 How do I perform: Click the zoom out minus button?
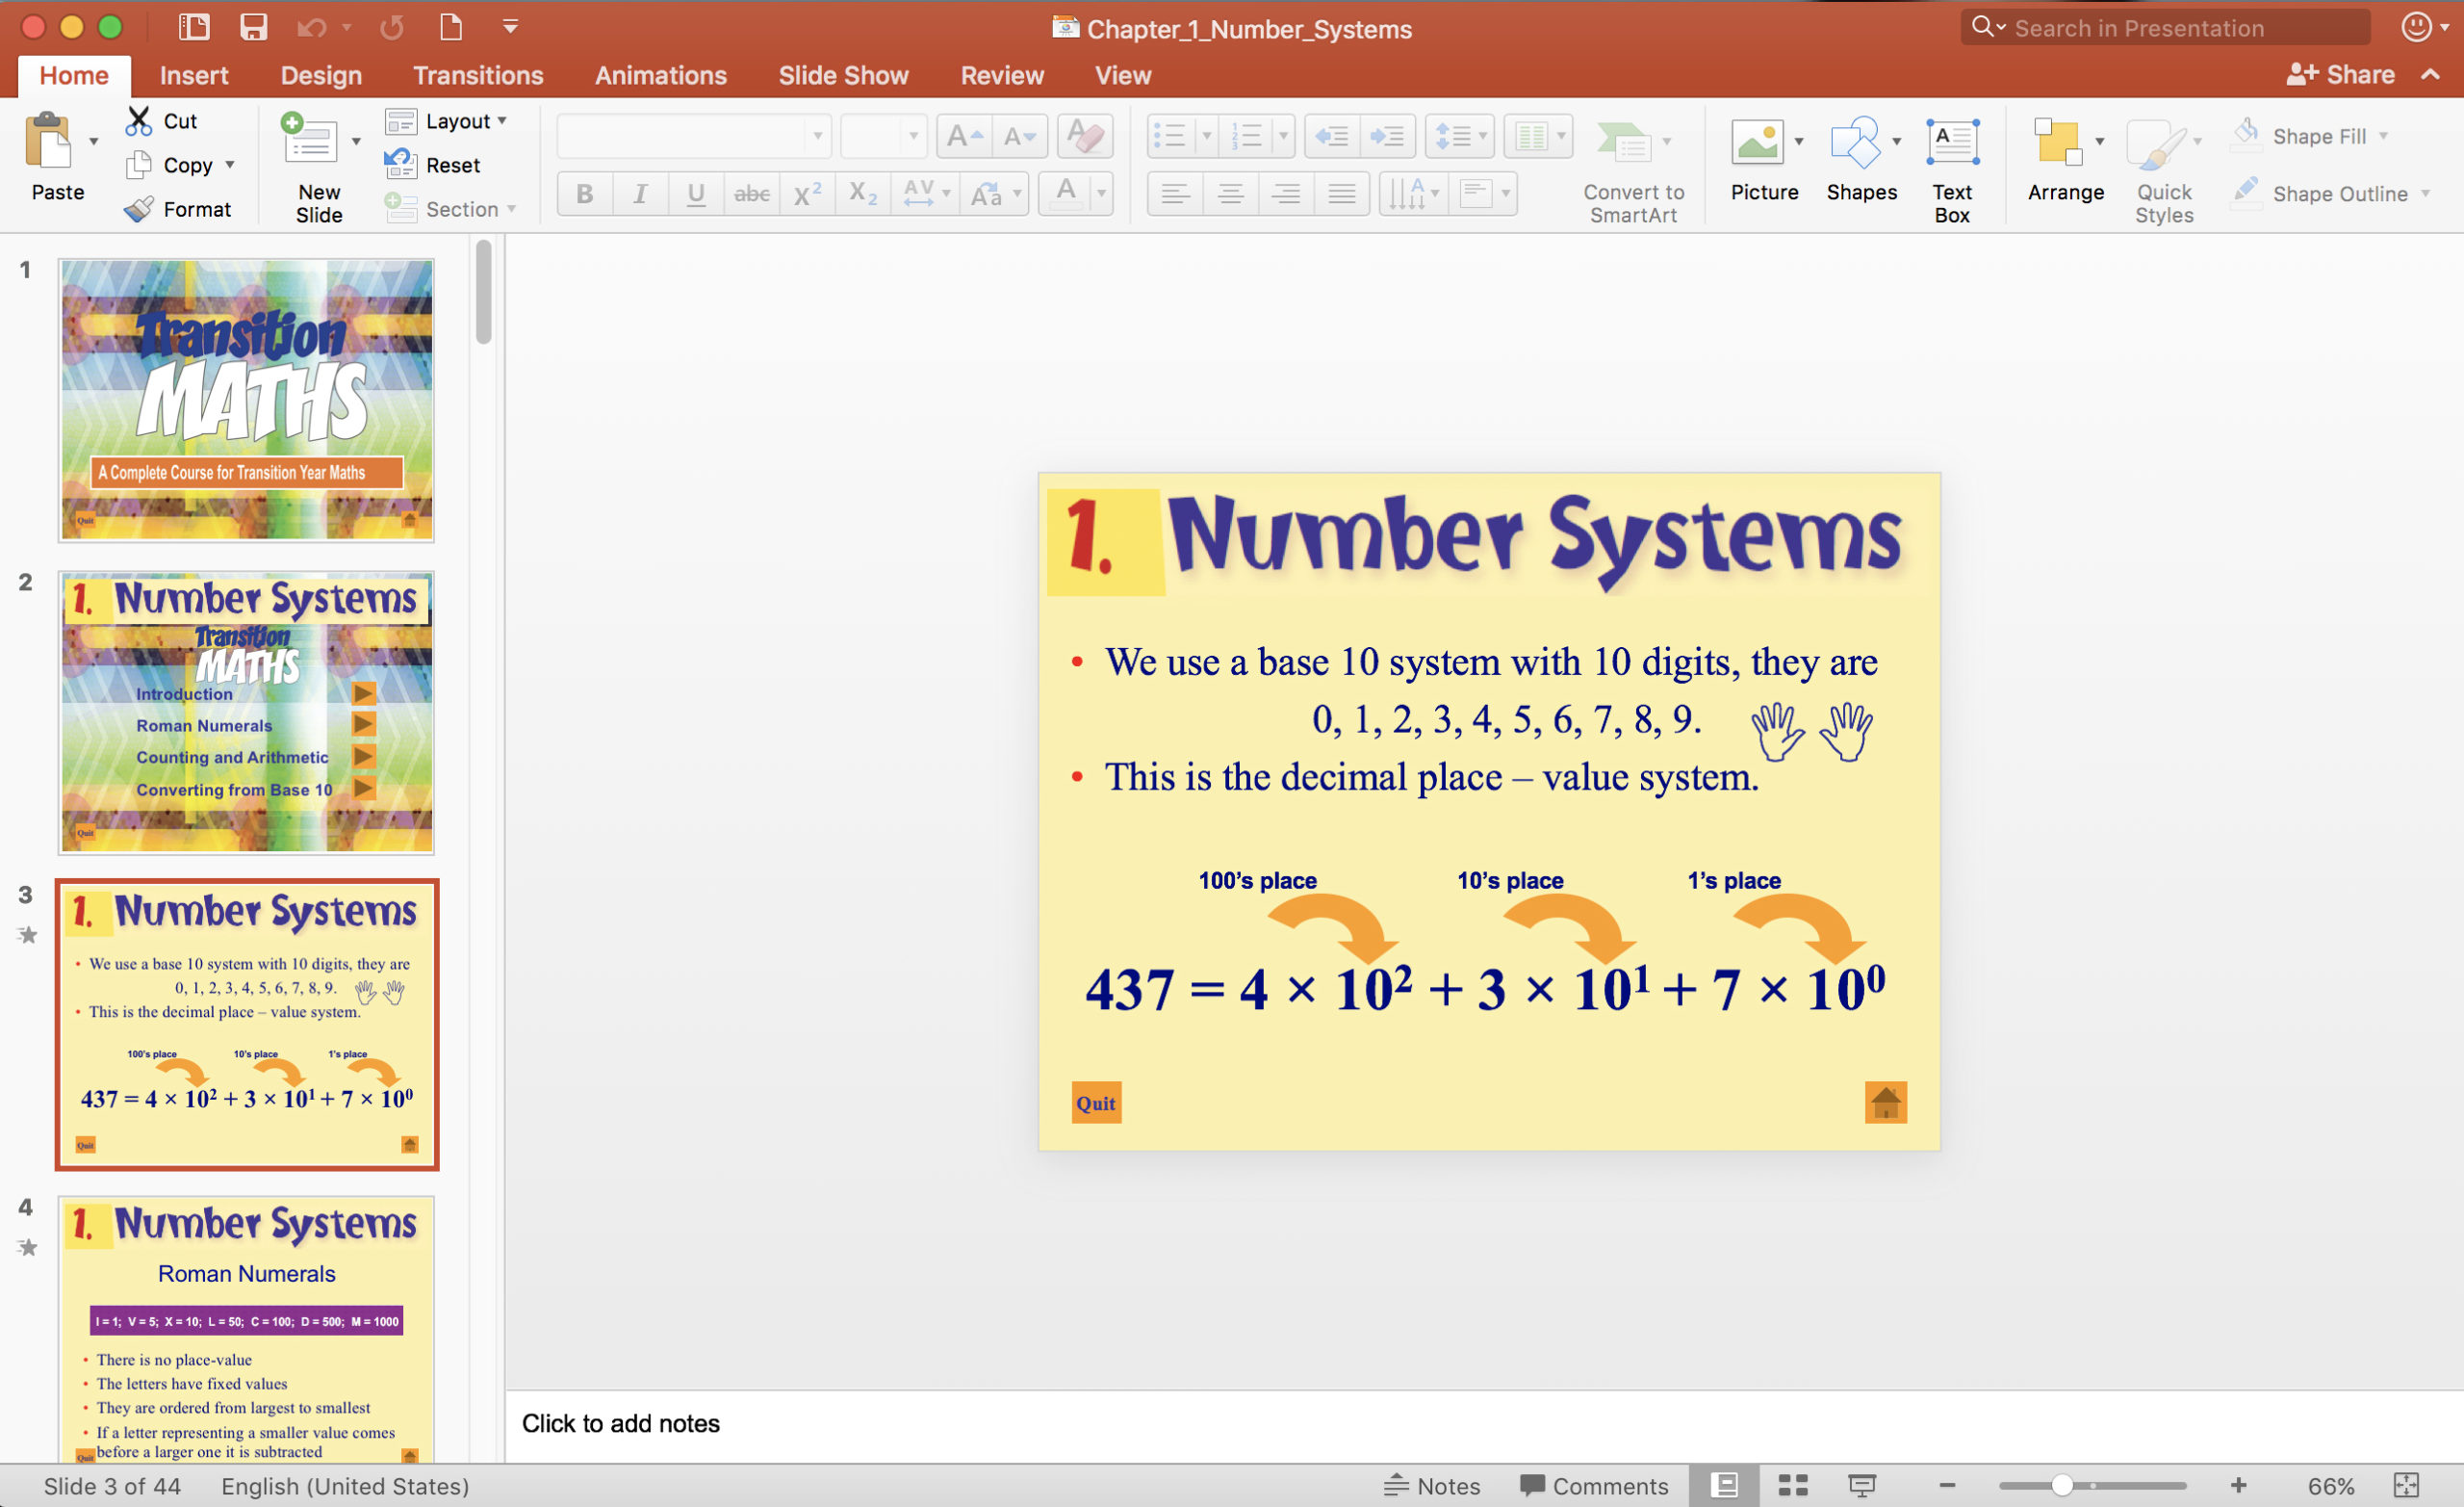click(x=1947, y=1485)
